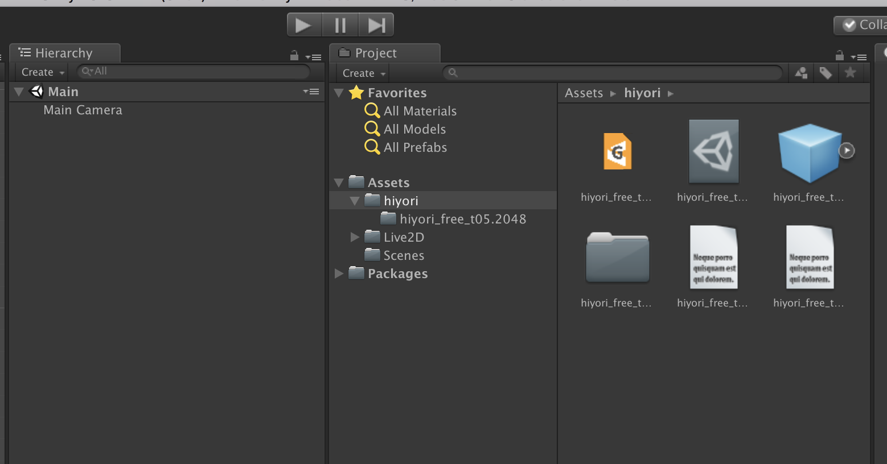
Task: Select the blue cube prefab asset
Action: 809,152
